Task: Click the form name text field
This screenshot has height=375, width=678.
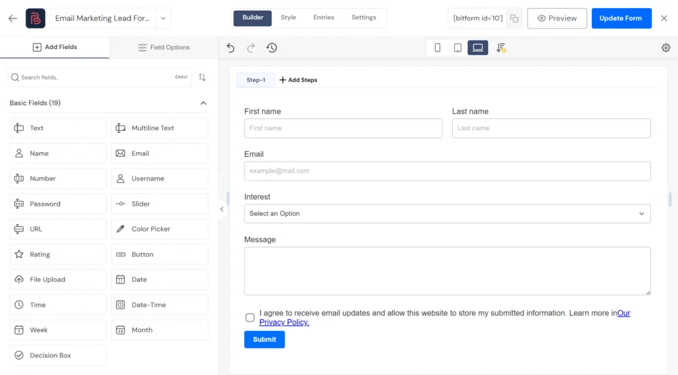Action: coord(103,19)
